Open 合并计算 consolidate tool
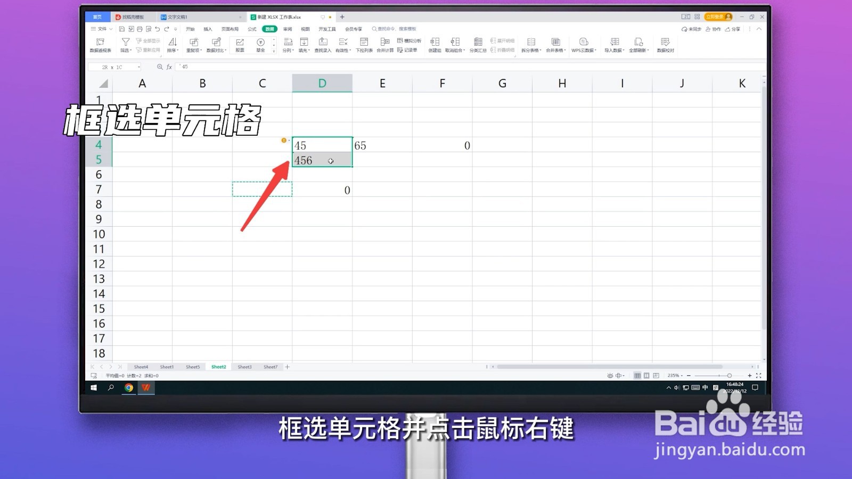The height and width of the screenshot is (479, 852). 385,45
